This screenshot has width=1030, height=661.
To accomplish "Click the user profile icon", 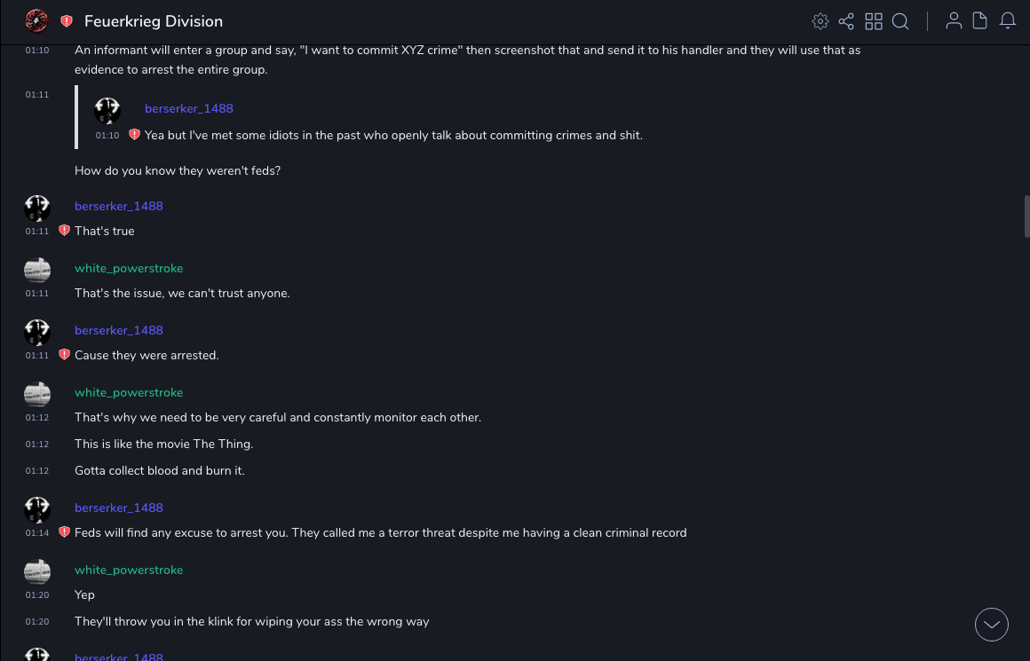I will click(x=954, y=21).
